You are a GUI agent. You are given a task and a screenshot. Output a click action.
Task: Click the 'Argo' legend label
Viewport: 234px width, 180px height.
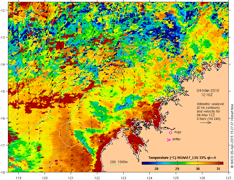click(178, 132)
